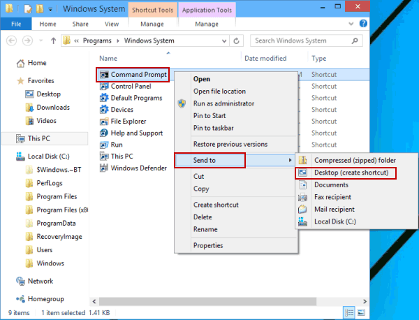
Task: Switch to Large icons view in status bar
Action: pyautogui.click(x=361, y=312)
